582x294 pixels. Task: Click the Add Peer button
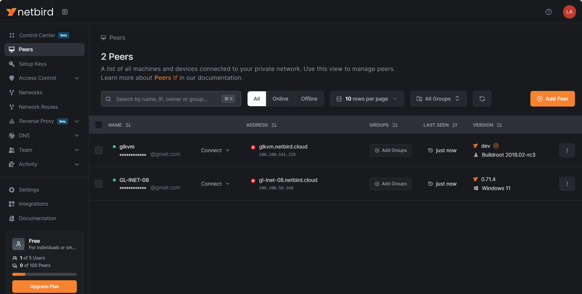[x=553, y=99]
